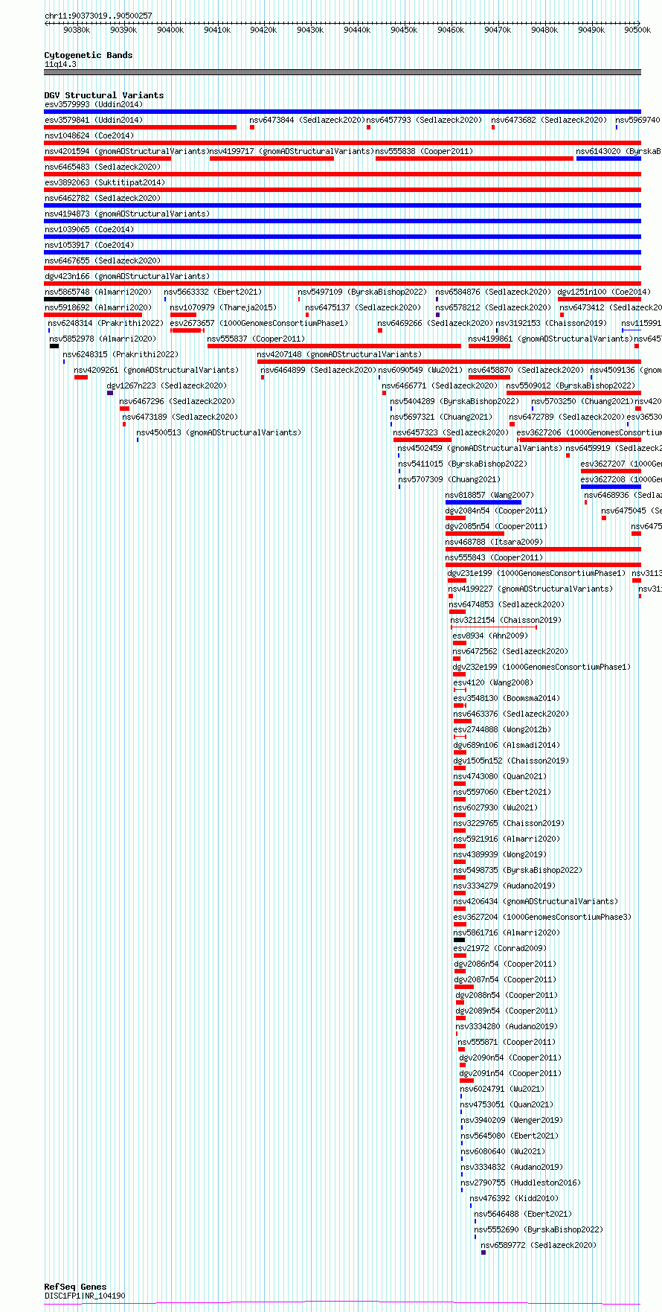Click the black bar under nsv5861716

459,940
